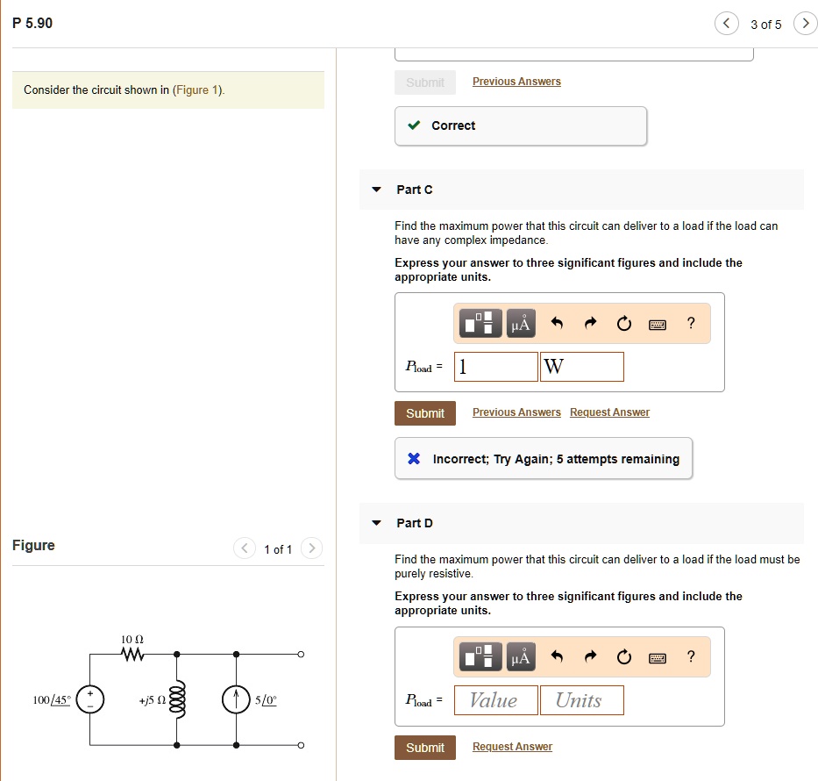Redo entry in Part D toolbar

point(590,656)
